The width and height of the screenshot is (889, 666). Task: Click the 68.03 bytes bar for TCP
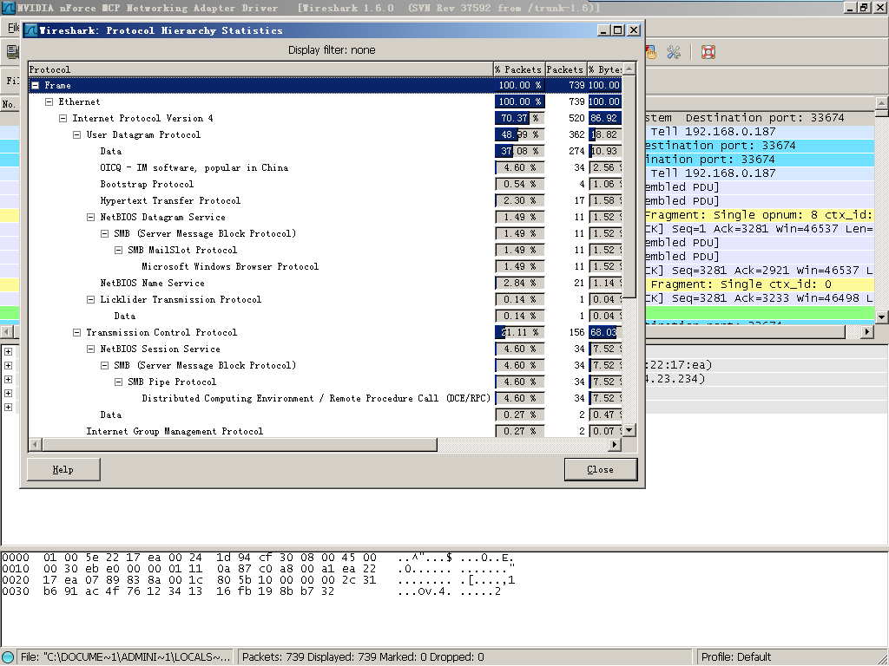(605, 332)
